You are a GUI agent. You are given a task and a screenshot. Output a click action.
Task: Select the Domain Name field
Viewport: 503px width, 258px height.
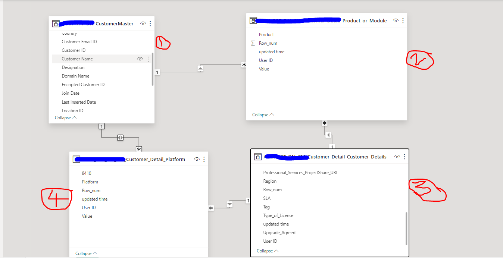[75, 76]
